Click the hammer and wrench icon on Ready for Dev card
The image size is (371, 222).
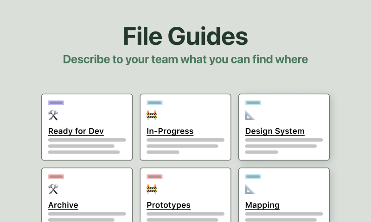point(53,115)
